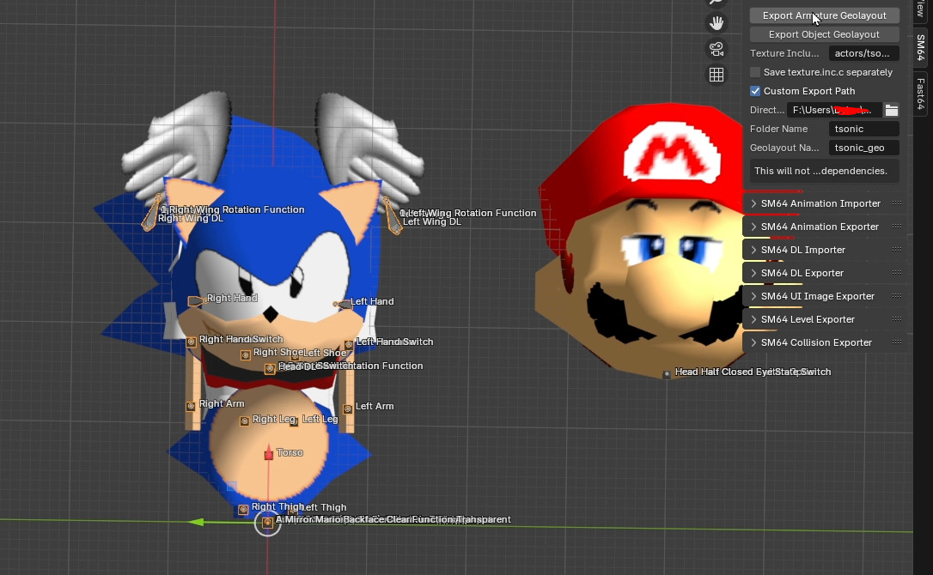Viewport: 933px width, 575px height.
Task: Expand the SM64 DL Exporter panel
Action: point(802,273)
